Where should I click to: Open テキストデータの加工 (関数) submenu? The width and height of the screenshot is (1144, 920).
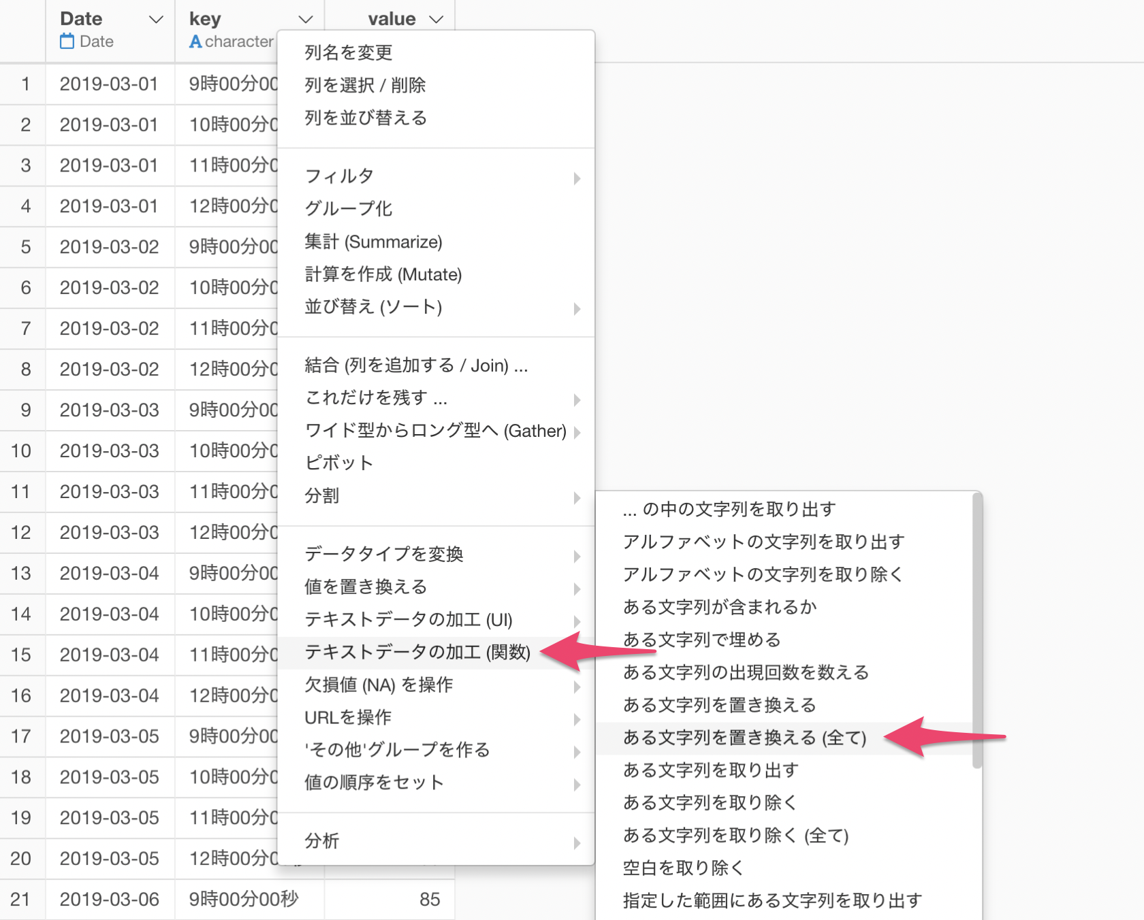coord(436,653)
